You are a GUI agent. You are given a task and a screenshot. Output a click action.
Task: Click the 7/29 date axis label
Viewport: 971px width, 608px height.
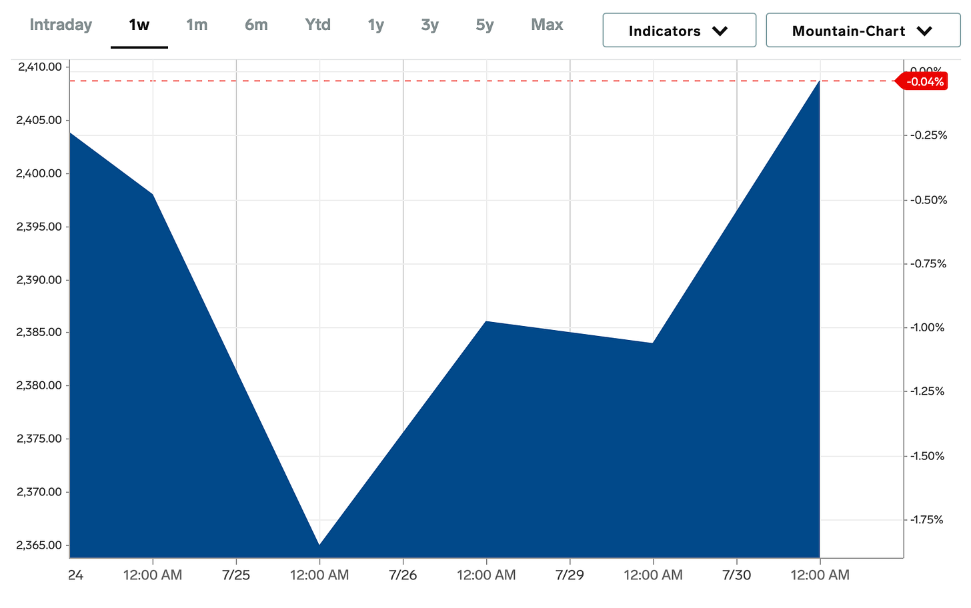[570, 575]
